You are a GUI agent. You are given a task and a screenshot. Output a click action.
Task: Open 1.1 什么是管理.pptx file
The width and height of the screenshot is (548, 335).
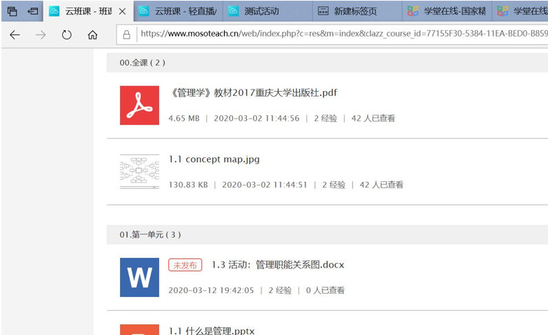[x=212, y=331]
